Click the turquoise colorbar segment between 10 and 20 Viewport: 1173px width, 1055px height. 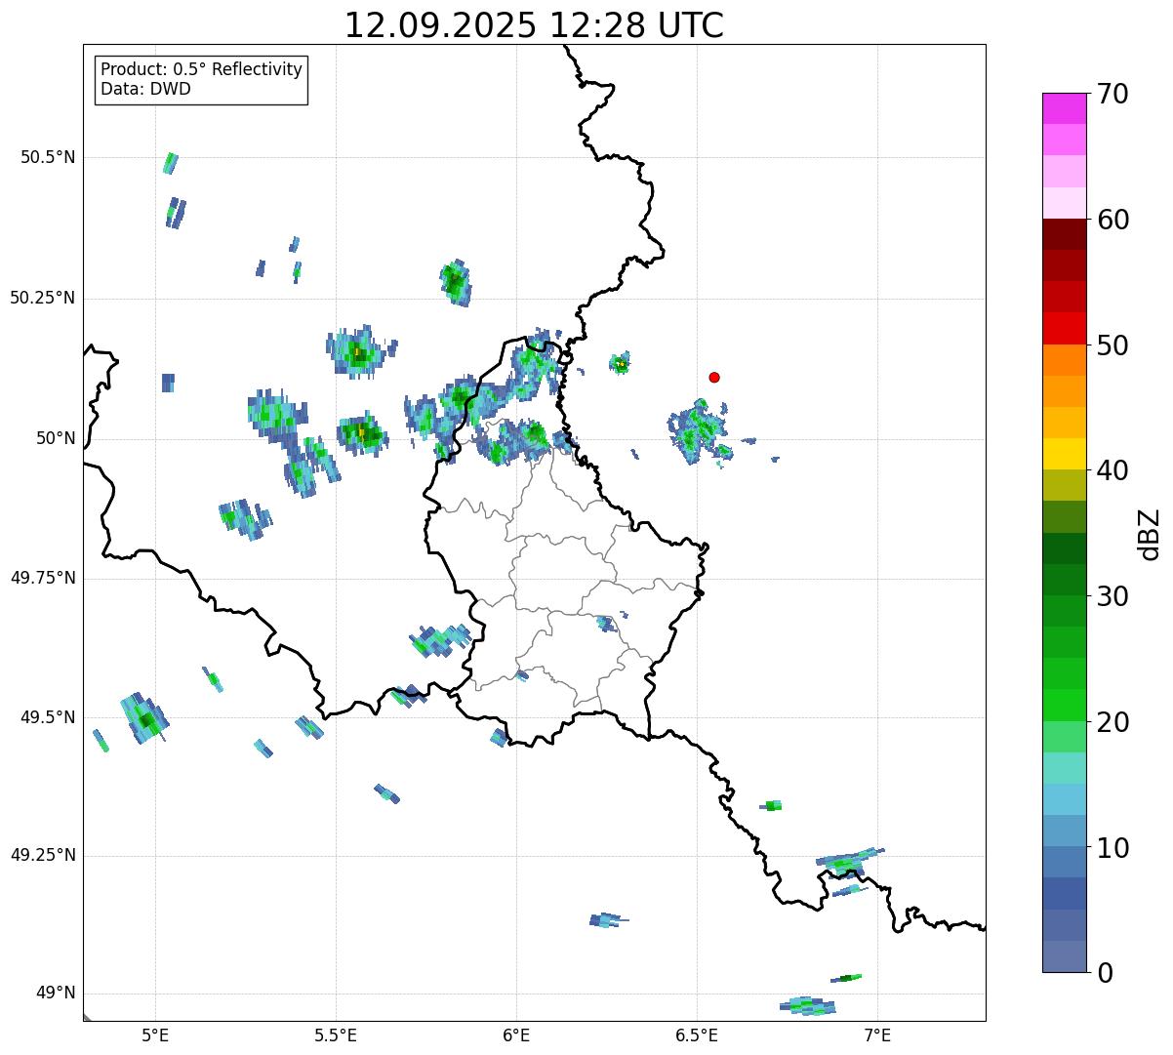1064,768
